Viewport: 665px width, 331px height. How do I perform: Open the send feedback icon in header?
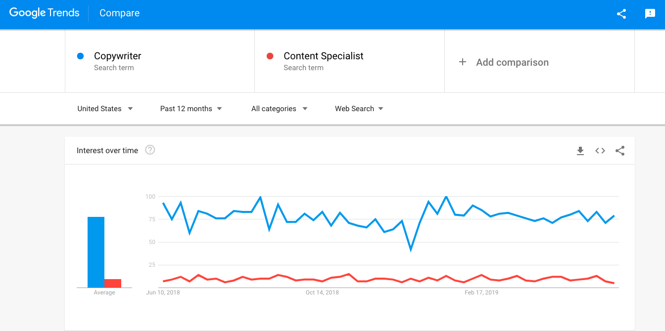coord(650,14)
